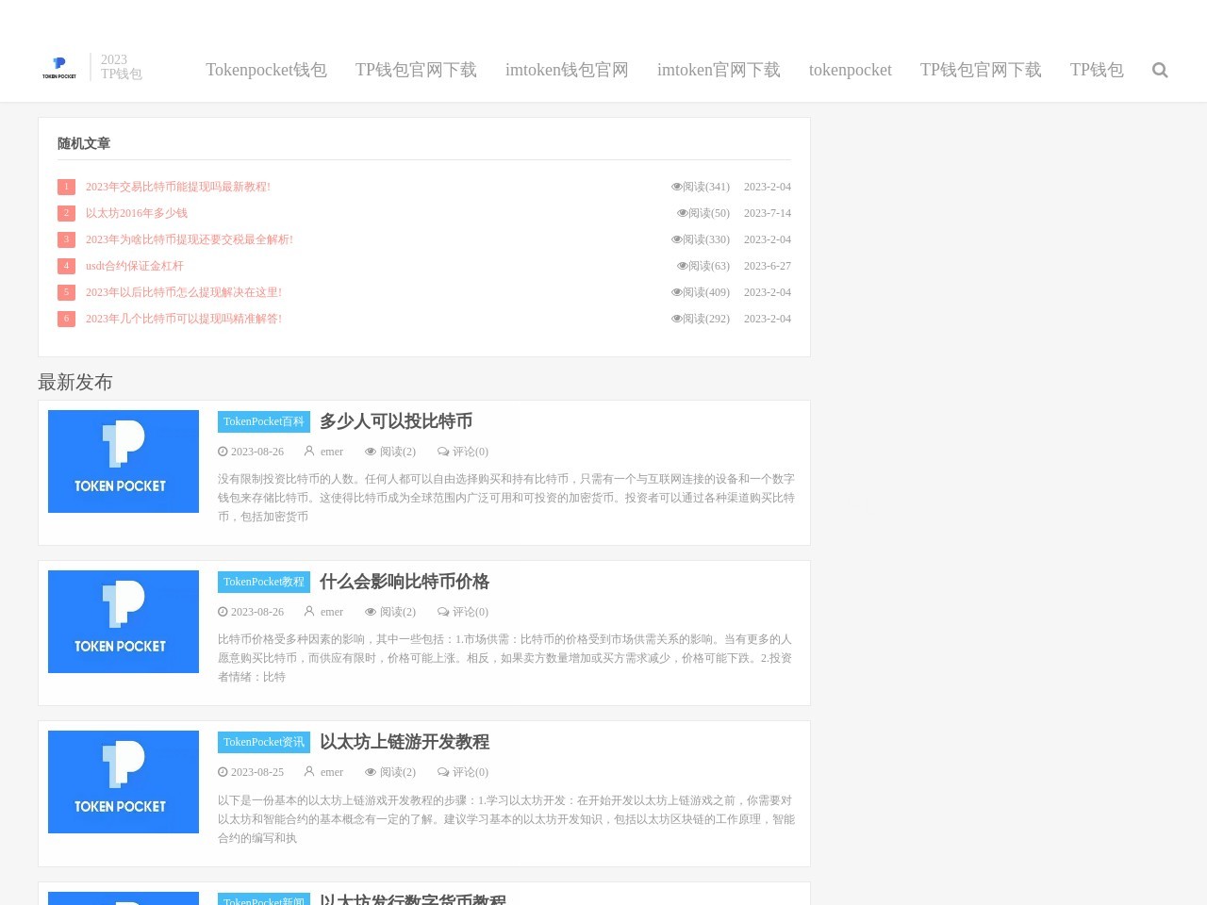Select imtoken官网下载 menu item
Image resolution: width=1207 pixels, height=905 pixels.
point(719,70)
